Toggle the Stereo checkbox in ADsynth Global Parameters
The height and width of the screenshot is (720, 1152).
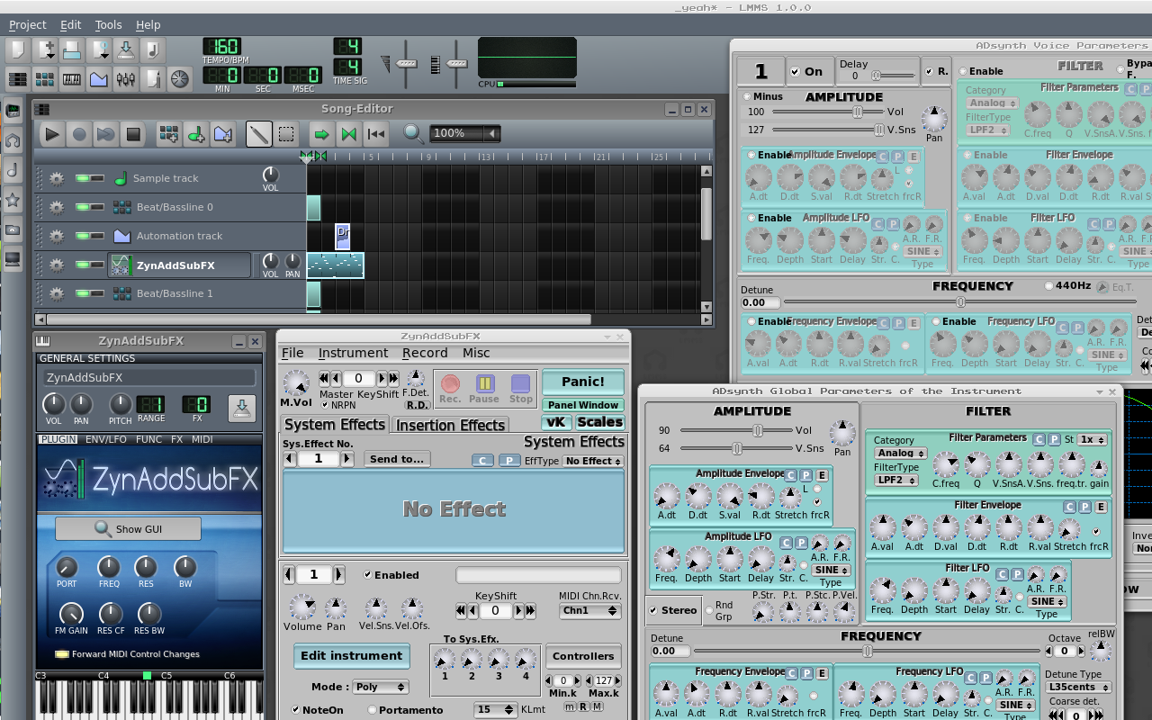(x=652, y=610)
